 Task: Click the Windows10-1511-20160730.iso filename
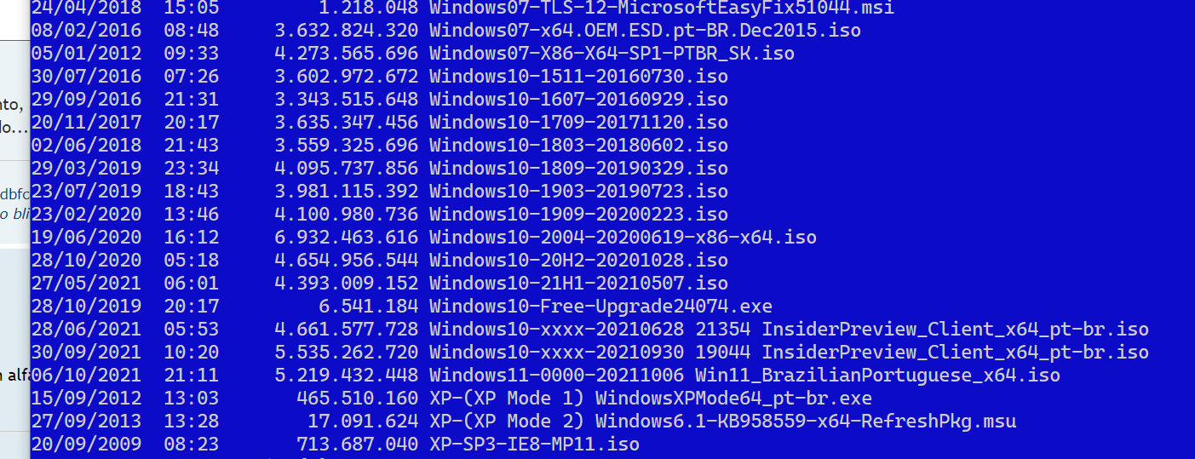click(578, 77)
